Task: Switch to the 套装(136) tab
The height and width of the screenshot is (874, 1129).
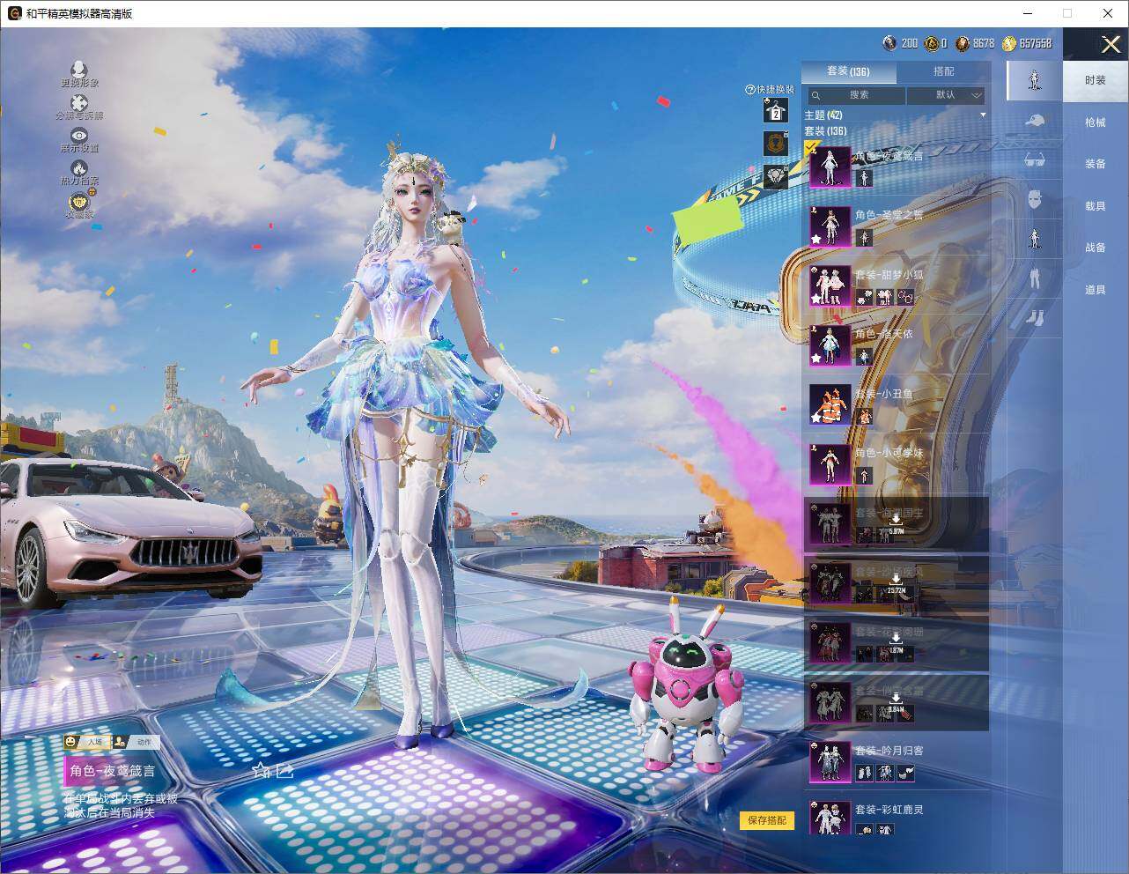Action: point(848,71)
